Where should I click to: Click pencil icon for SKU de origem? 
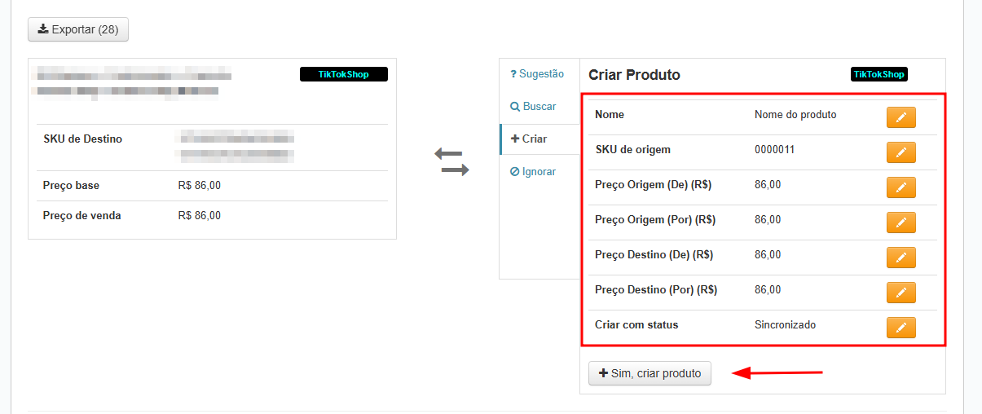(901, 152)
